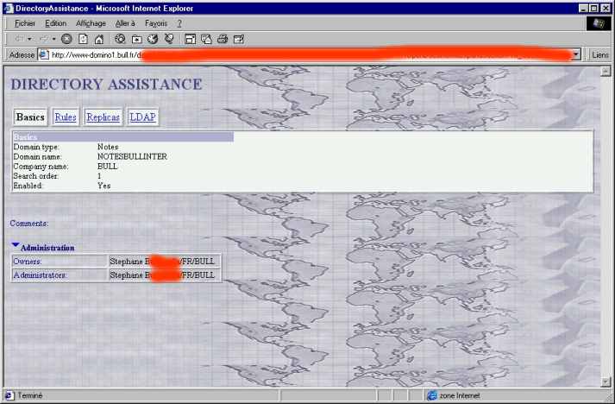The height and width of the screenshot is (404, 615).
Task: Stop page loading with the Stop icon
Action: coord(66,39)
